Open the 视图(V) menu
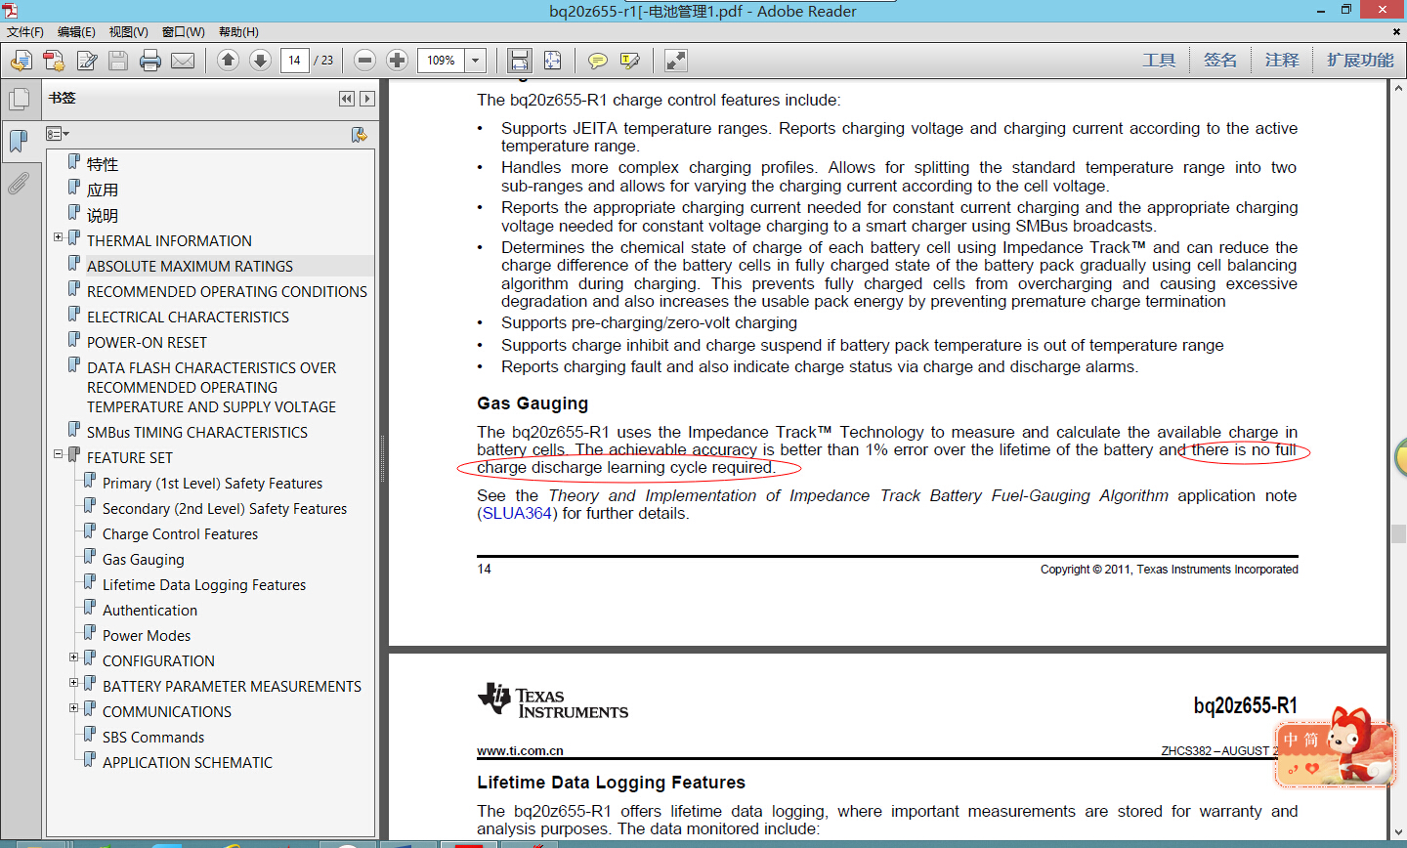1407x848 pixels. [129, 32]
